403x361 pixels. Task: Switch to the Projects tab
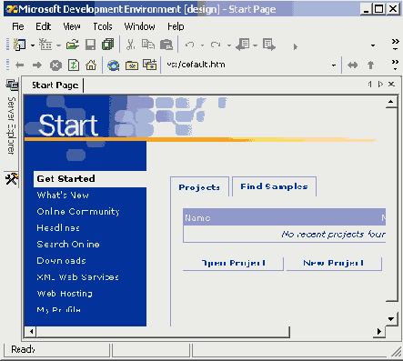coord(199,187)
